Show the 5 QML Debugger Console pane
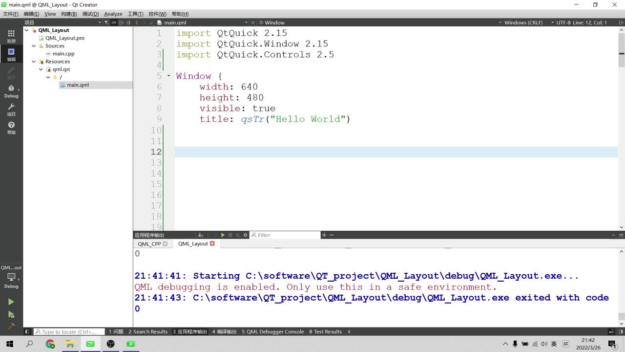 (x=273, y=331)
